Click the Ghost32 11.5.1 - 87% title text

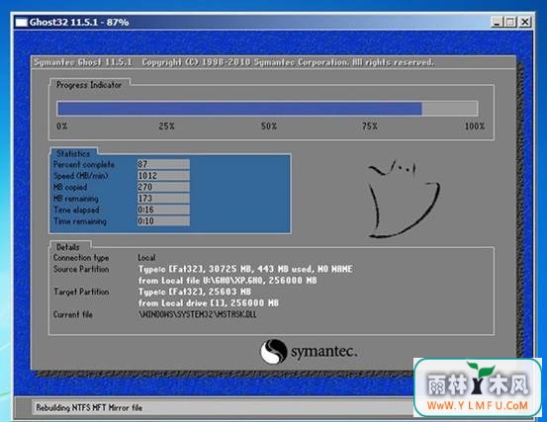(79, 23)
